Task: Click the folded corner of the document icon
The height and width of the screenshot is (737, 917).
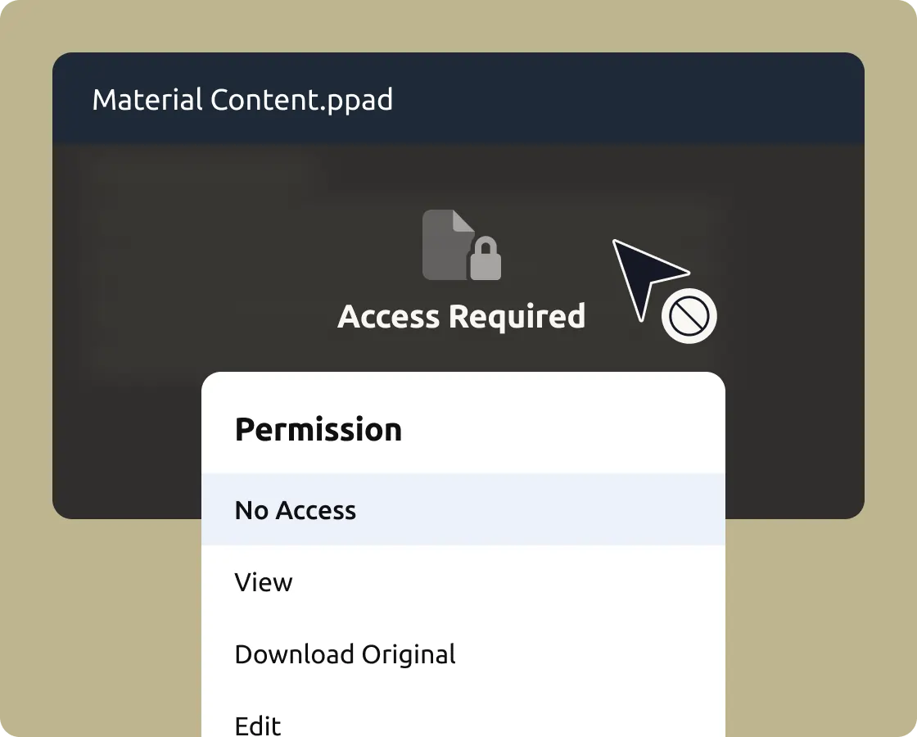Action: click(463, 221)
